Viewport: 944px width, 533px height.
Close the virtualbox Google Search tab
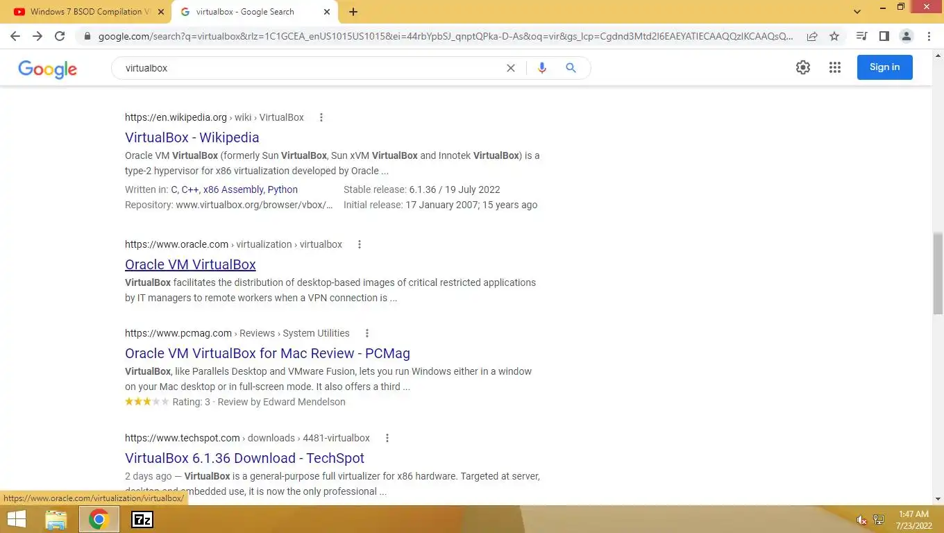point(328,12)
